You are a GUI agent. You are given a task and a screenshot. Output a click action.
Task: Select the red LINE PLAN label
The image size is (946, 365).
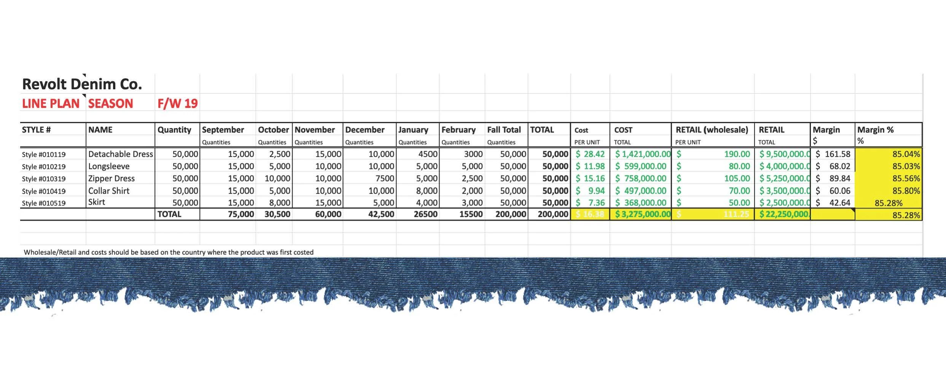51,103
